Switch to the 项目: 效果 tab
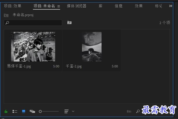 coord(13,6)
